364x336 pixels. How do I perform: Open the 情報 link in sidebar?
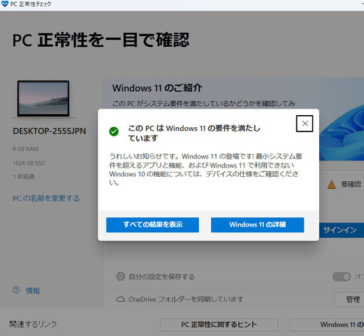[x=33, y=291]
